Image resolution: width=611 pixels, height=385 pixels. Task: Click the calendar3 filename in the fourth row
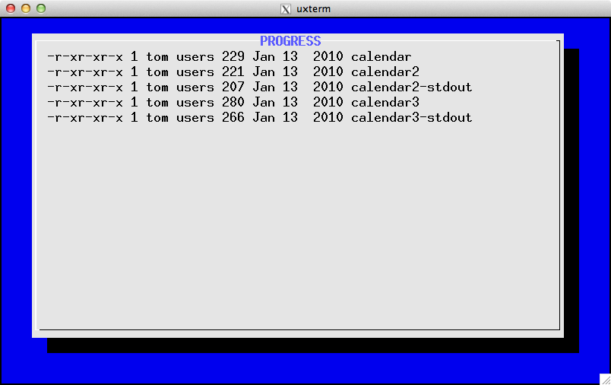coord(385,103)
